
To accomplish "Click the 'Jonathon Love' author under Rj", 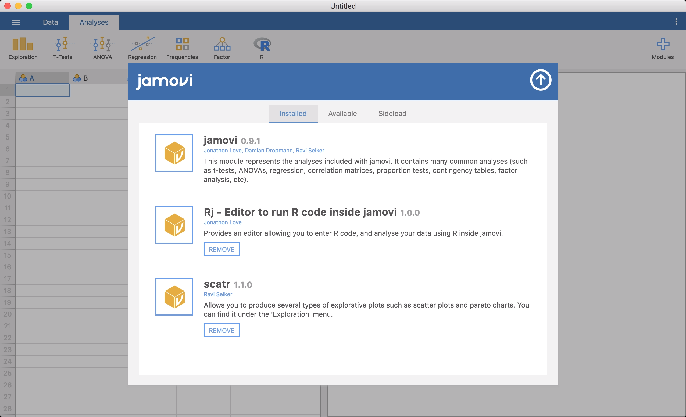I will [x=223, y=222].
